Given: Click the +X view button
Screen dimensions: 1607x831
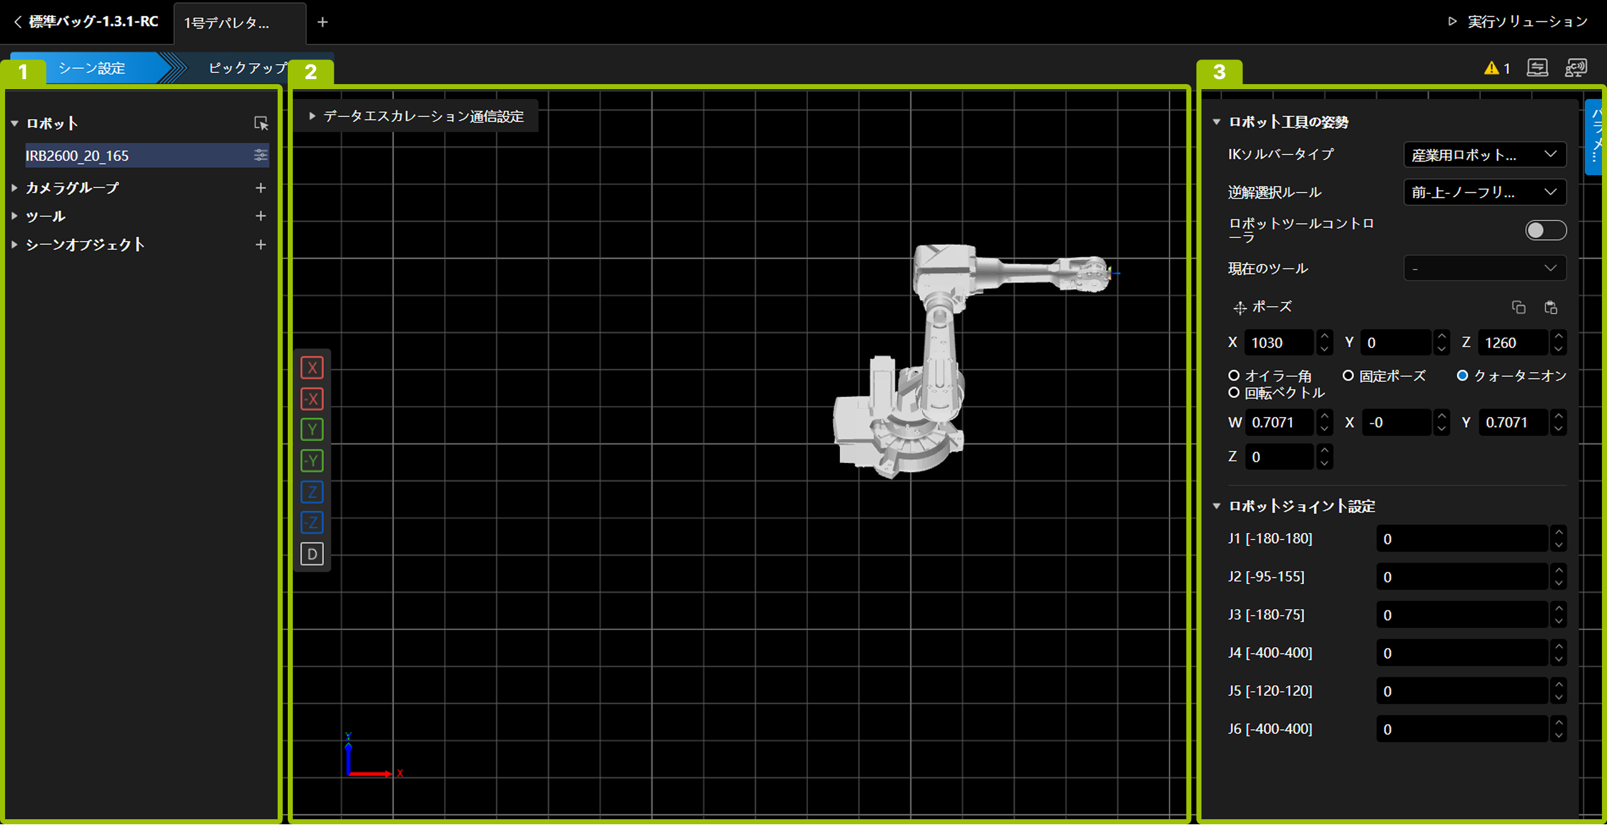Looking at the screenshot, I should click(312, 367).
